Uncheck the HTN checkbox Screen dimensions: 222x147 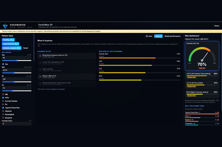coord(3,98)
